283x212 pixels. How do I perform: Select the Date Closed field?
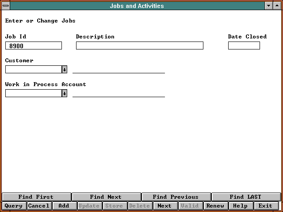244,45
